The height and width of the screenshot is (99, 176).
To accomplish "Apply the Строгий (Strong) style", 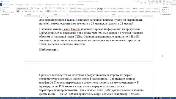I will click(x=134, y=10).
